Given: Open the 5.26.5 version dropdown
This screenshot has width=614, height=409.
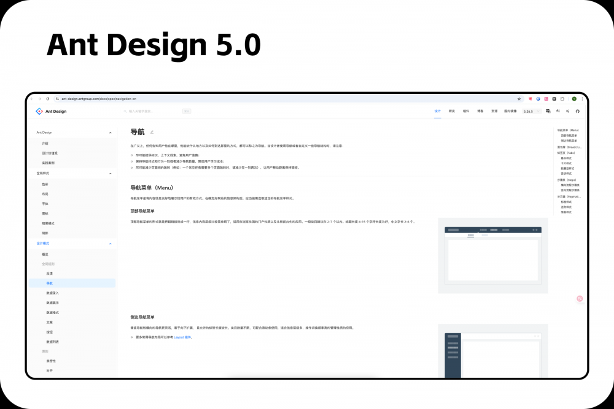Looking at the screenshot, I should [x=531, y=112].
